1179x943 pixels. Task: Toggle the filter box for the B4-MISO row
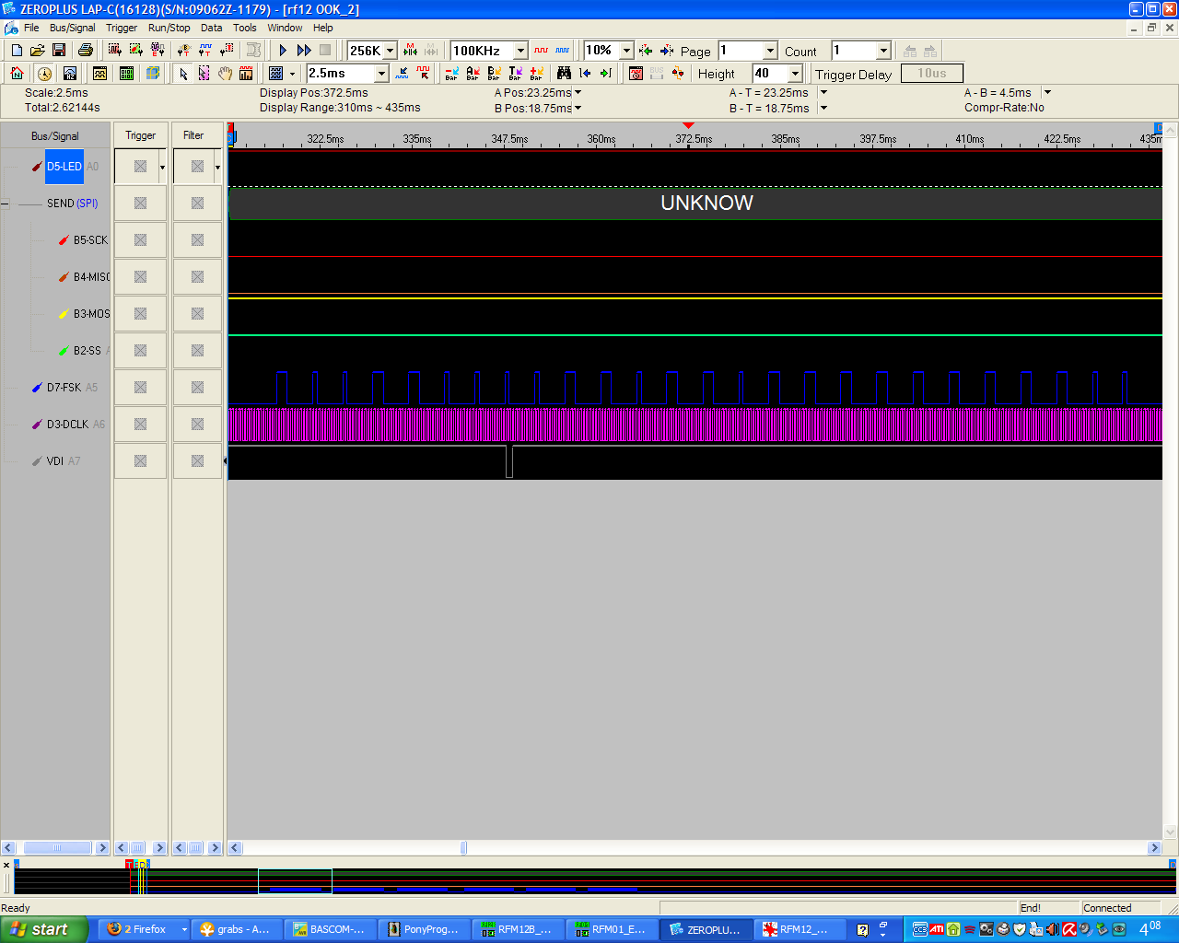point(197,277)
